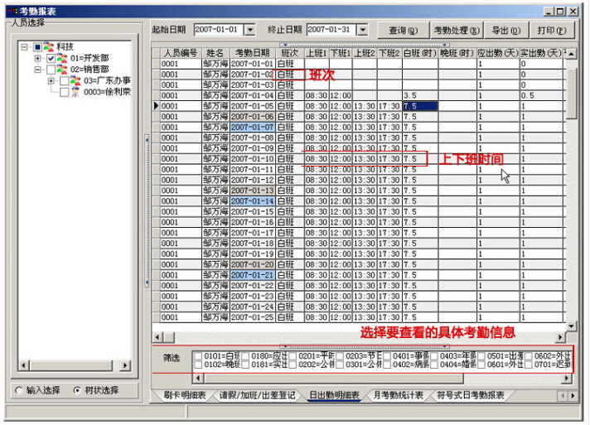Click the 科技 root group icon

pyautogui.click(x=47, y=47)
